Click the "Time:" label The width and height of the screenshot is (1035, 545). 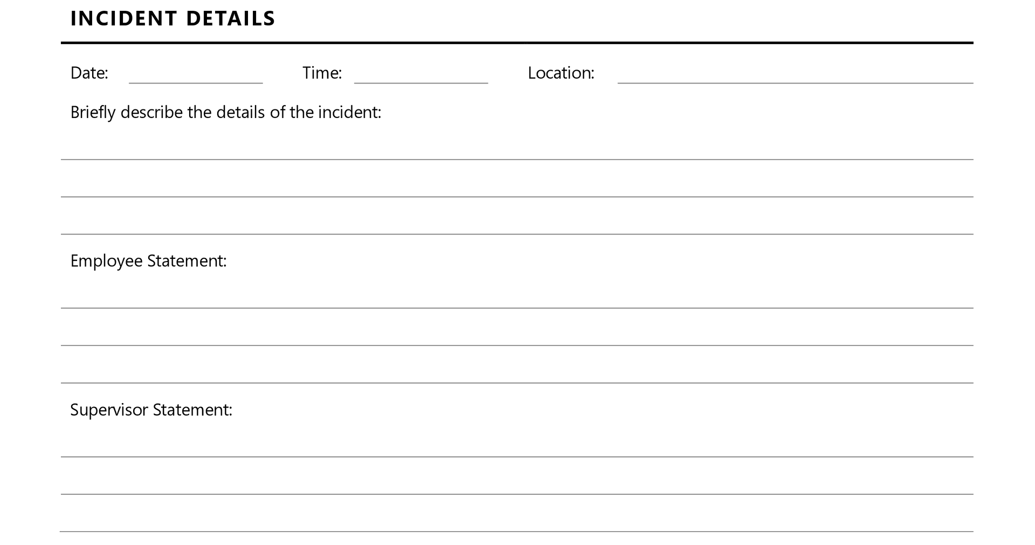coord(322,73)
